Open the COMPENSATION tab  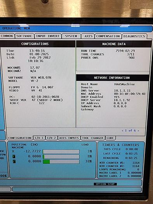[108, 36]
